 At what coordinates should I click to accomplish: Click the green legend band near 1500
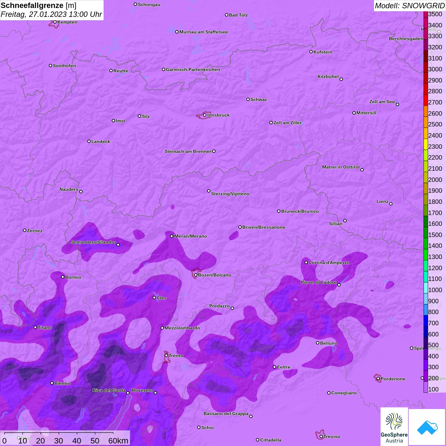(426, 232)
